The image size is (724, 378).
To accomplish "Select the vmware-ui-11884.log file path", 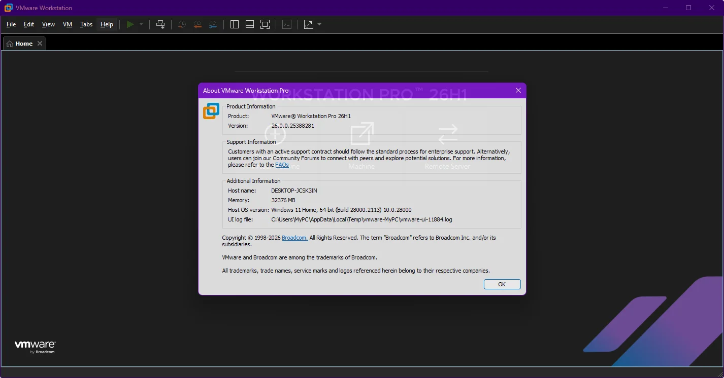I will (361, 219).
